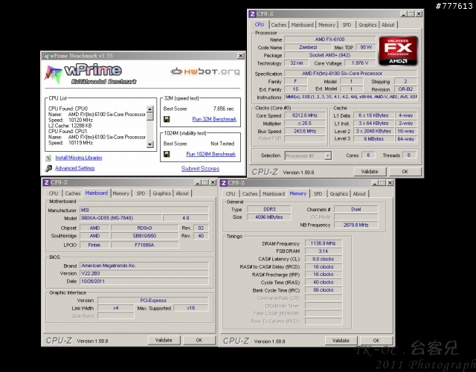Click the Z icon in the Memory window's title bar
Image resolution: width=476 pixels, height=372 pixels.
point(223,183)
